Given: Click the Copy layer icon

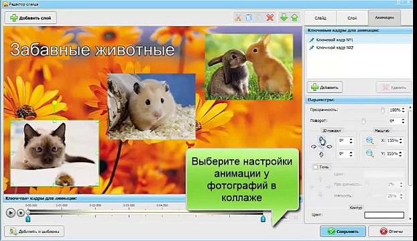Looking at the screenshot, I should [249, 18].
